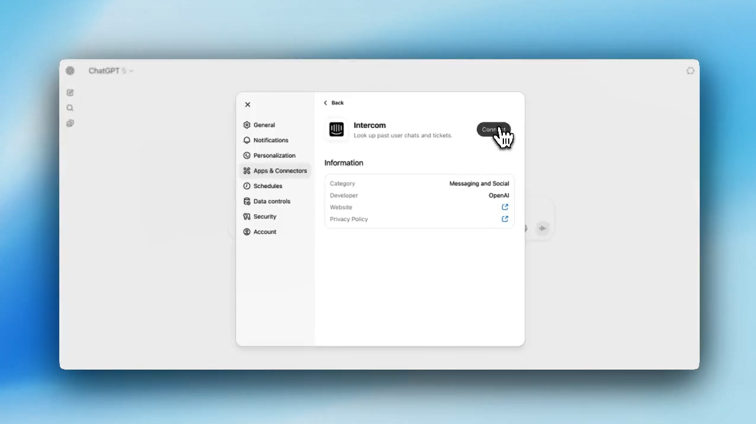Open the General settings section
Screen dimensions: 756x424
tap(264, 125)
